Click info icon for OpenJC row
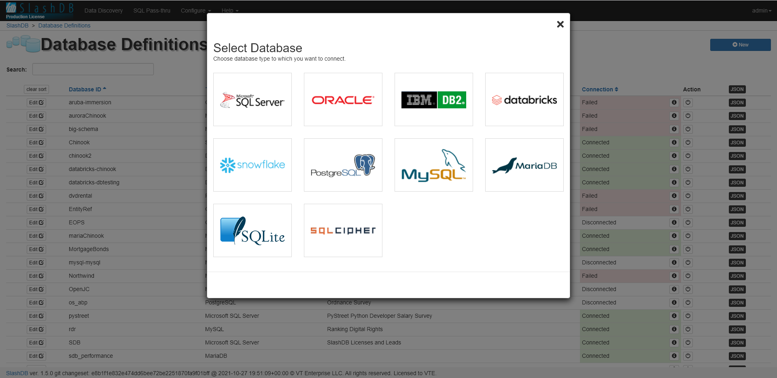The image size is (777, 378). [x=674, y=289]
